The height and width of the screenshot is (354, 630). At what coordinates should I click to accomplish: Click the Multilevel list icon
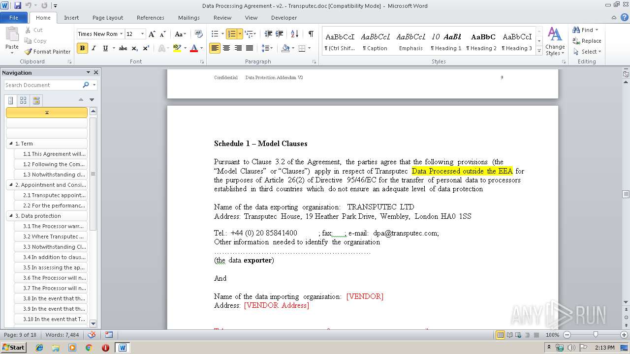249,34
